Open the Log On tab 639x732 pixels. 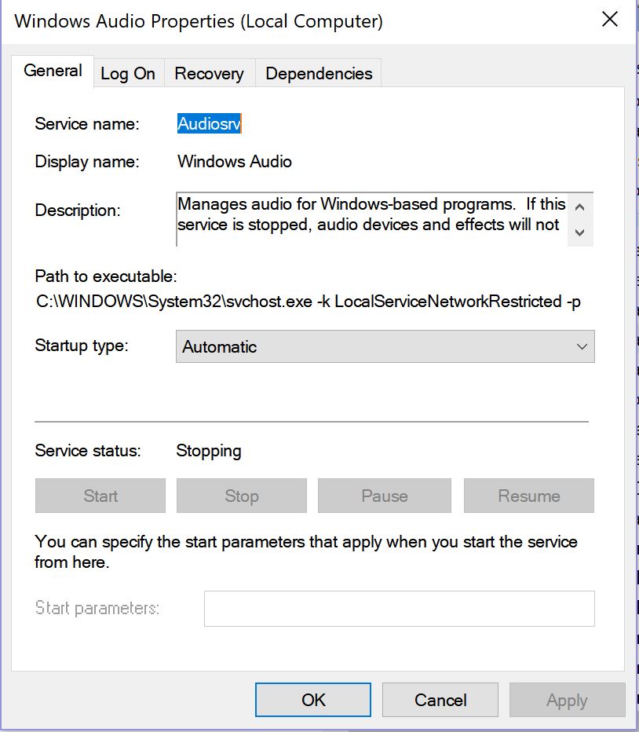[128, 73]
